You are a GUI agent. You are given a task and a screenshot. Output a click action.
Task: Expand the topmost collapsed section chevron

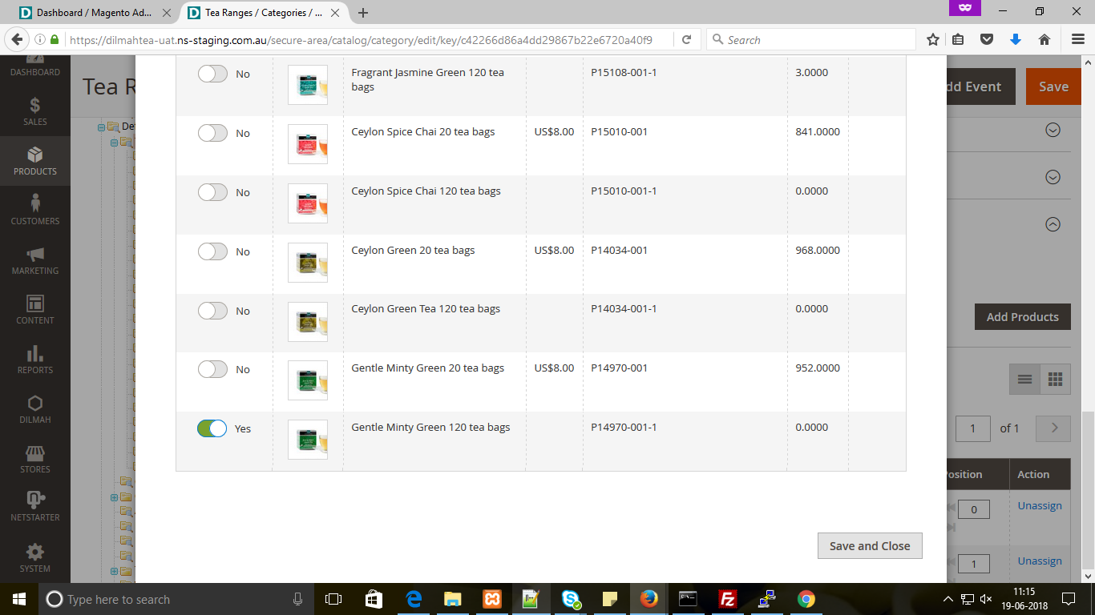pyautogui.click(x=1053, y=129)
